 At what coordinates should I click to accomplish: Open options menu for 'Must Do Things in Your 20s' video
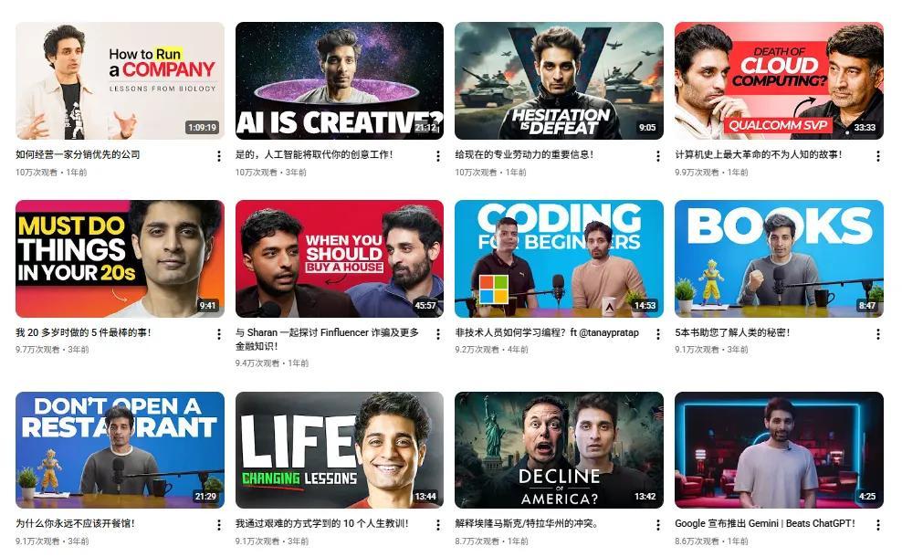click(x=218, y=334)
